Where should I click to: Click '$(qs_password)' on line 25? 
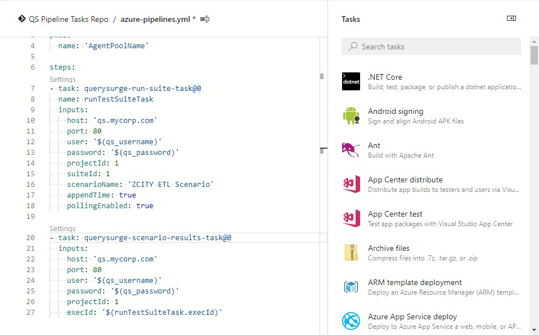point(145,291)
